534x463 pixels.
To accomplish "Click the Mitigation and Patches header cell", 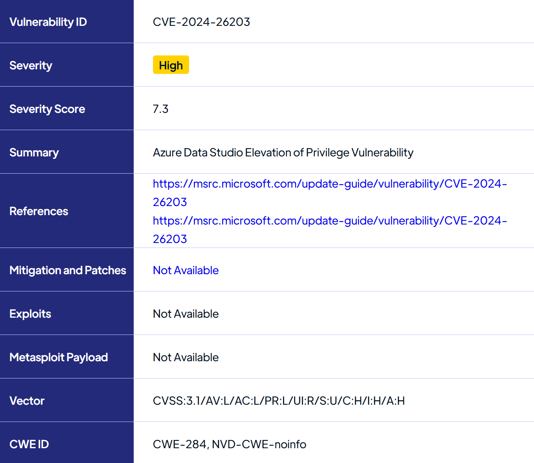I will (67, 270).
